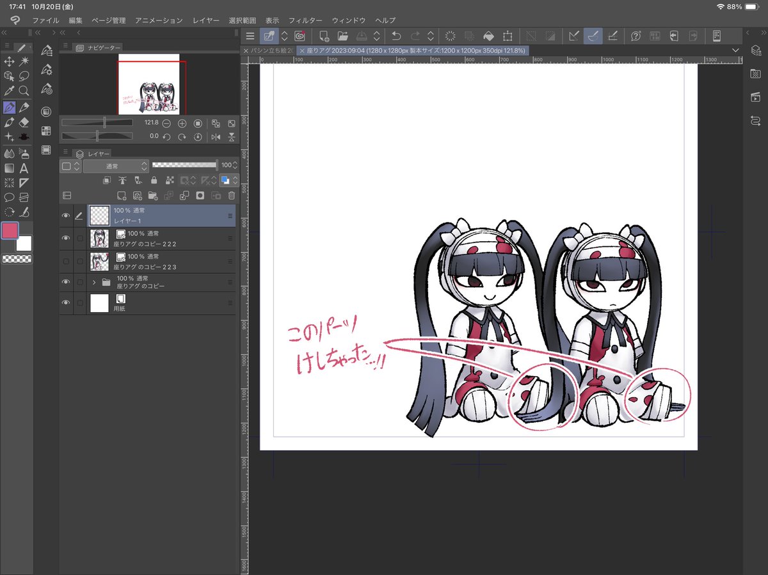The height and width of the screenshot is (575, 768).
Task: Delete the selected layer with trash icon
Action: coord(230,195)
